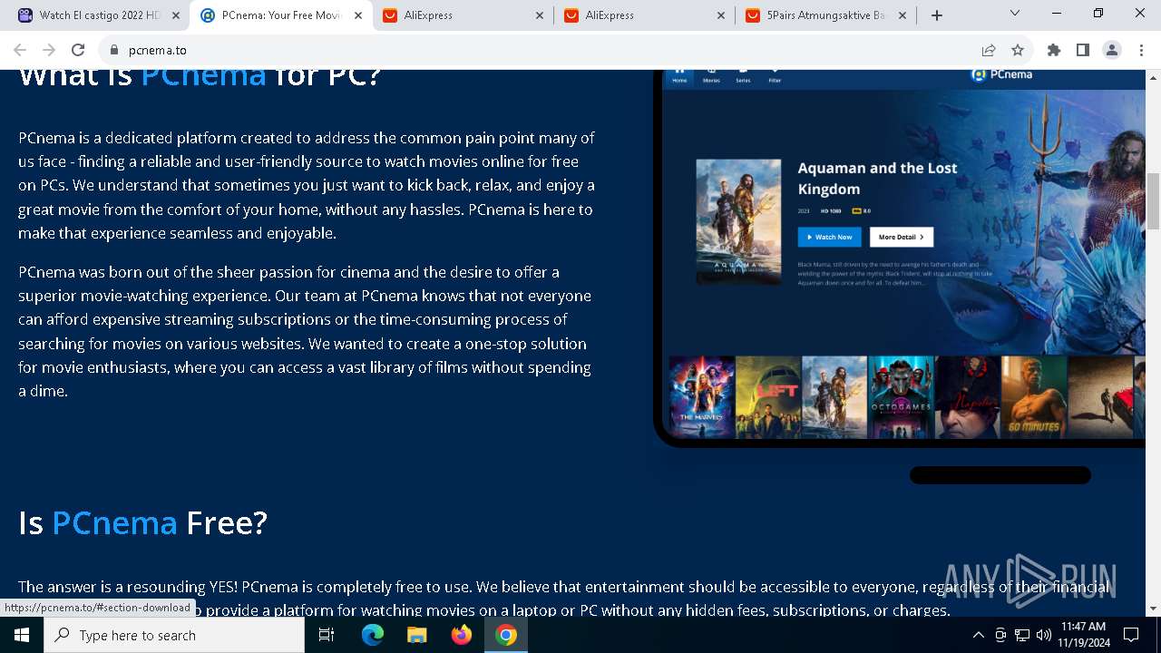Select the 60 Minutes movie thumbnail
This screenshot has width=1161, height=653.
[1034, 397]
